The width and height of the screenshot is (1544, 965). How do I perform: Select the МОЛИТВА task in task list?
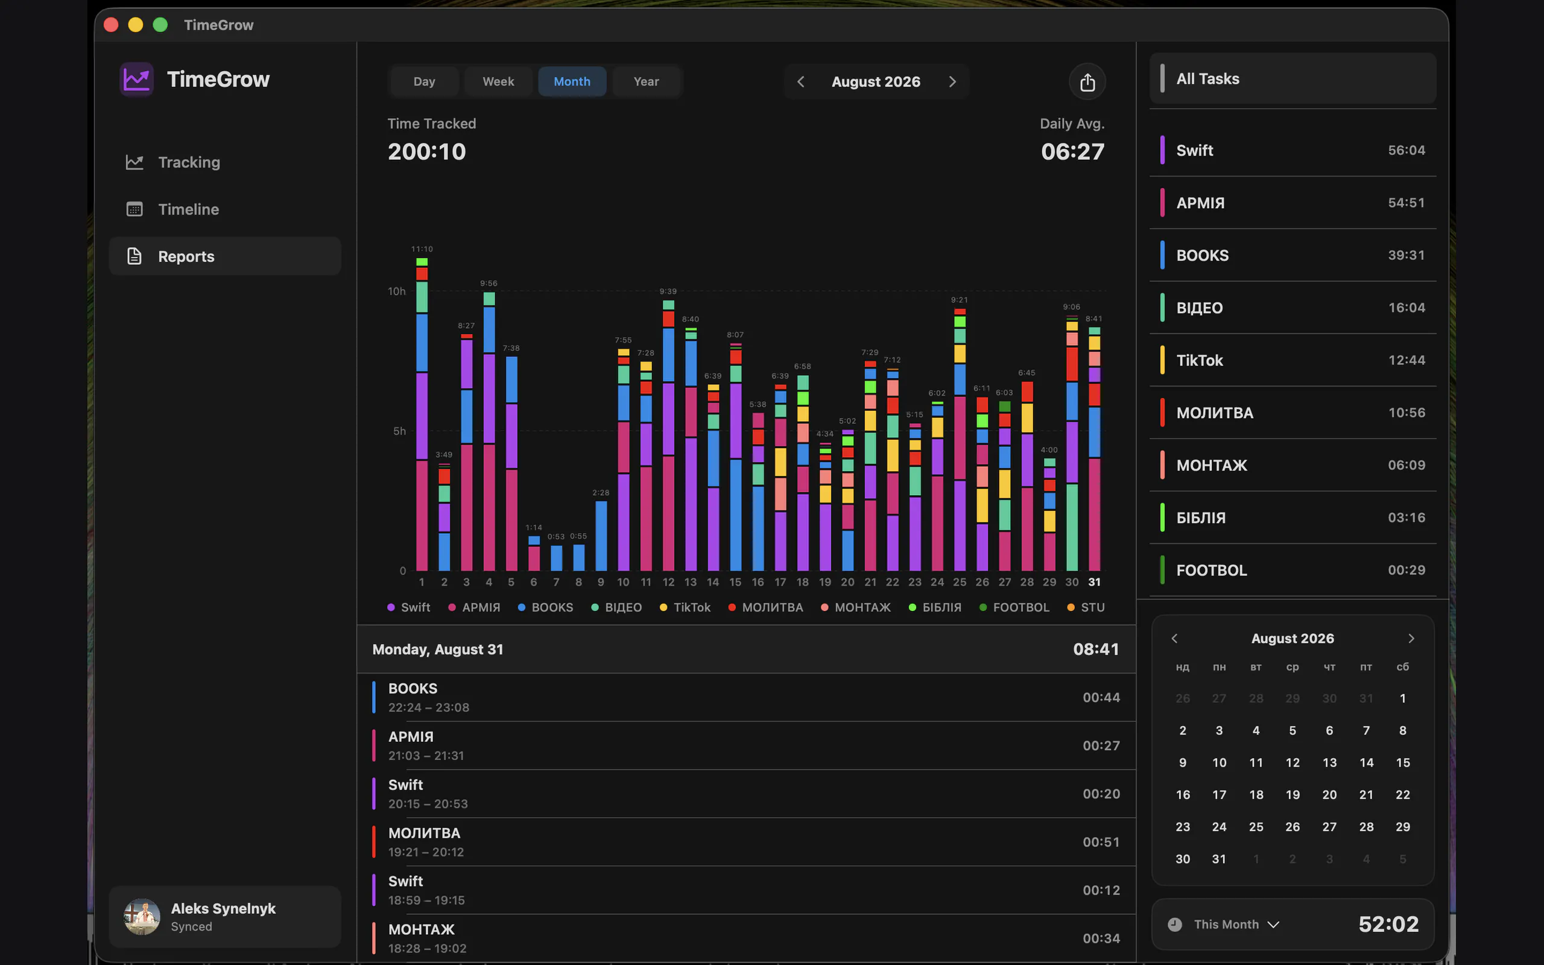coord(1292,413)
